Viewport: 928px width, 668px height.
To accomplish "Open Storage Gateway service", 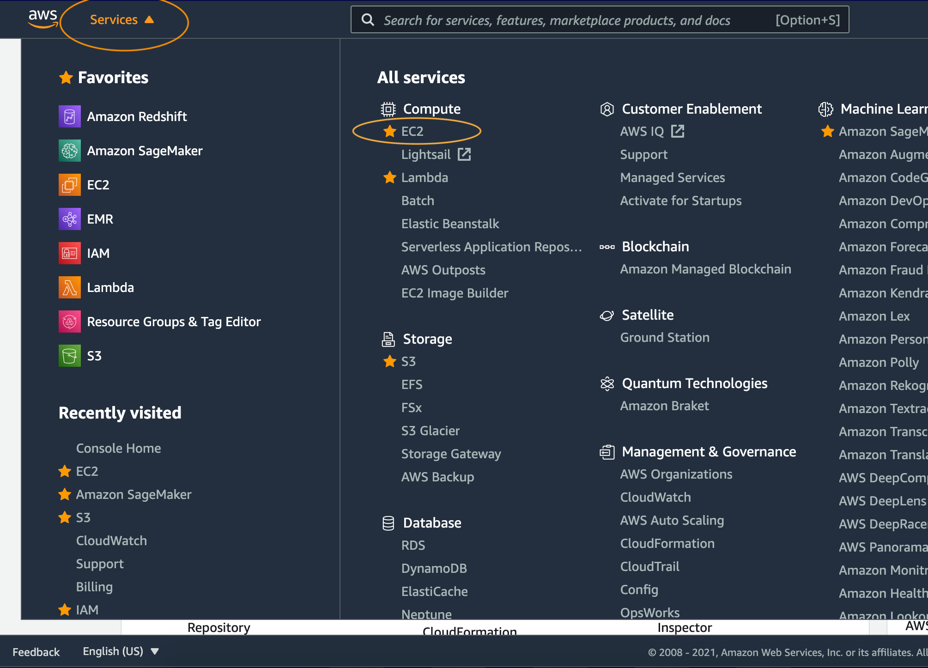I will tap(451, 454).
